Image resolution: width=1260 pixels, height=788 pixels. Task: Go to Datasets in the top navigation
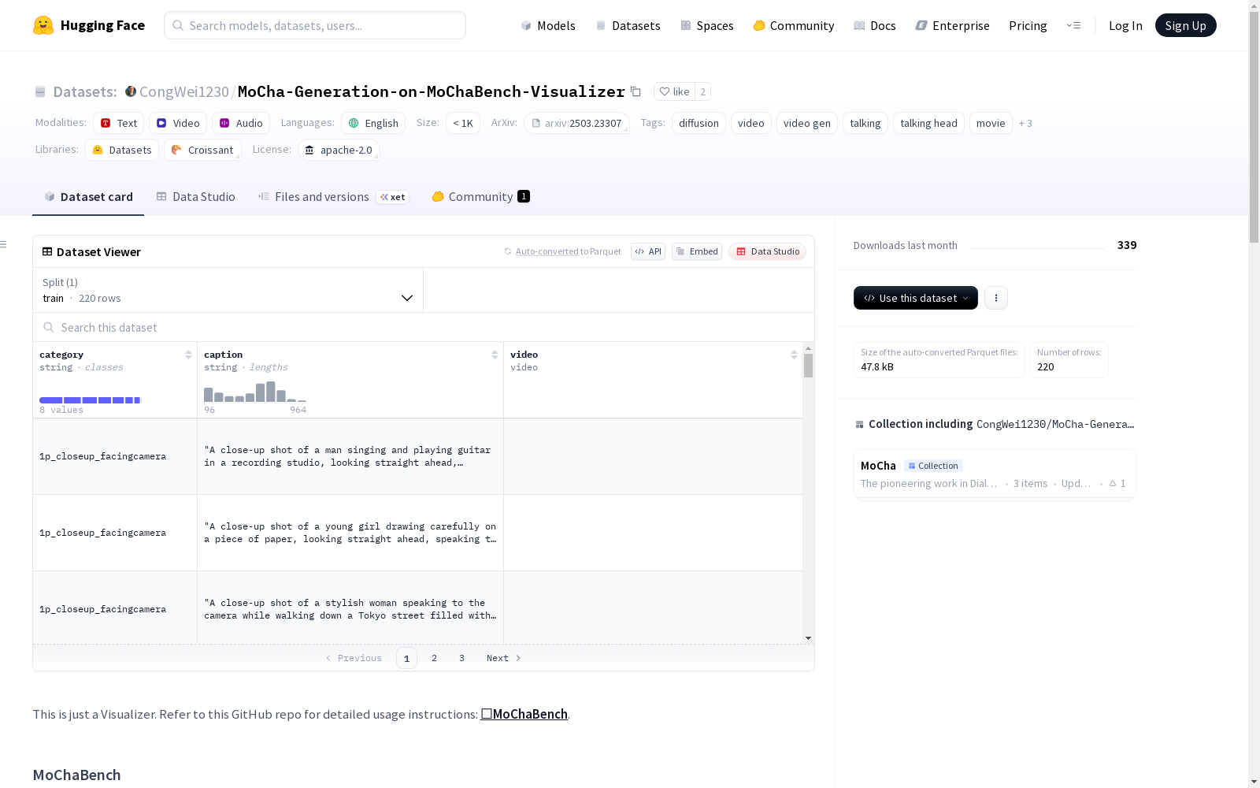pos(628,25)
